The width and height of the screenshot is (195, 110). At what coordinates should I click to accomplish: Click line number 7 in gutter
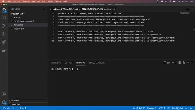(x=54, y=31)
